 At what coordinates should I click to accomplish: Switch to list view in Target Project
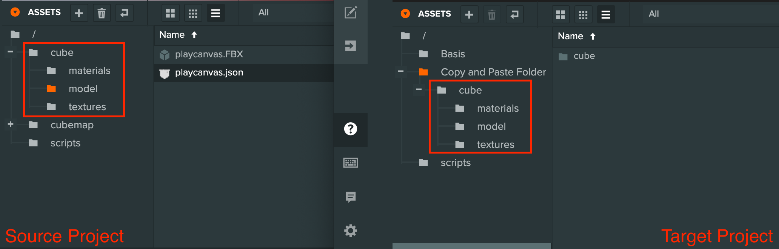coord(606,15)
